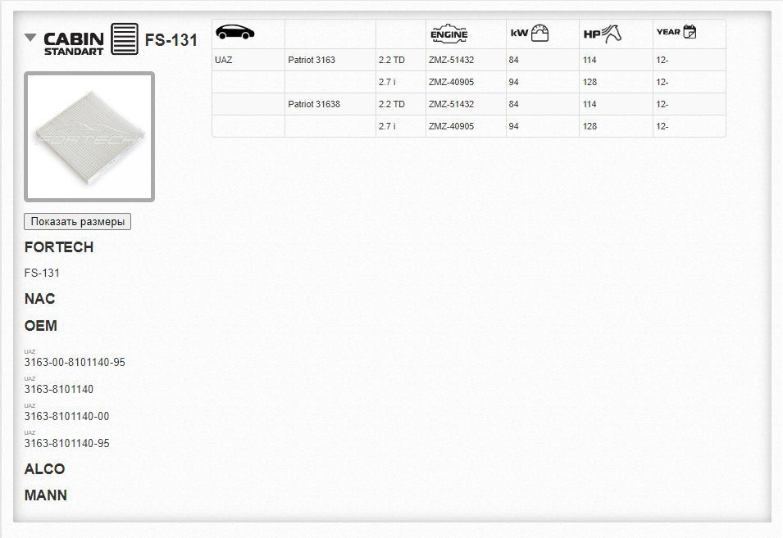Select OEM number 3163-8101140-95
Image resolution: width=783 pixels, height=538 pixels.
[67, 443]
